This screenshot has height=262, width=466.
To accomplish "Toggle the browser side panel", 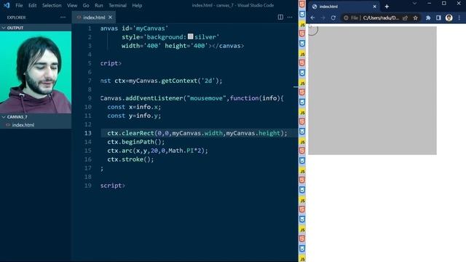I will click(x=438, y=17).
